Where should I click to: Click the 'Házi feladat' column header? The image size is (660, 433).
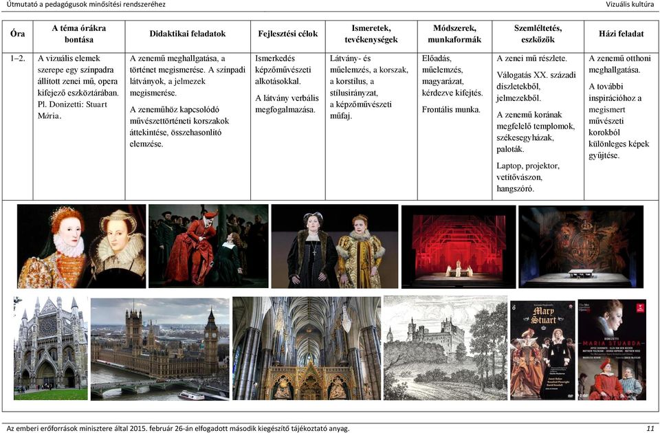point(621,34)
